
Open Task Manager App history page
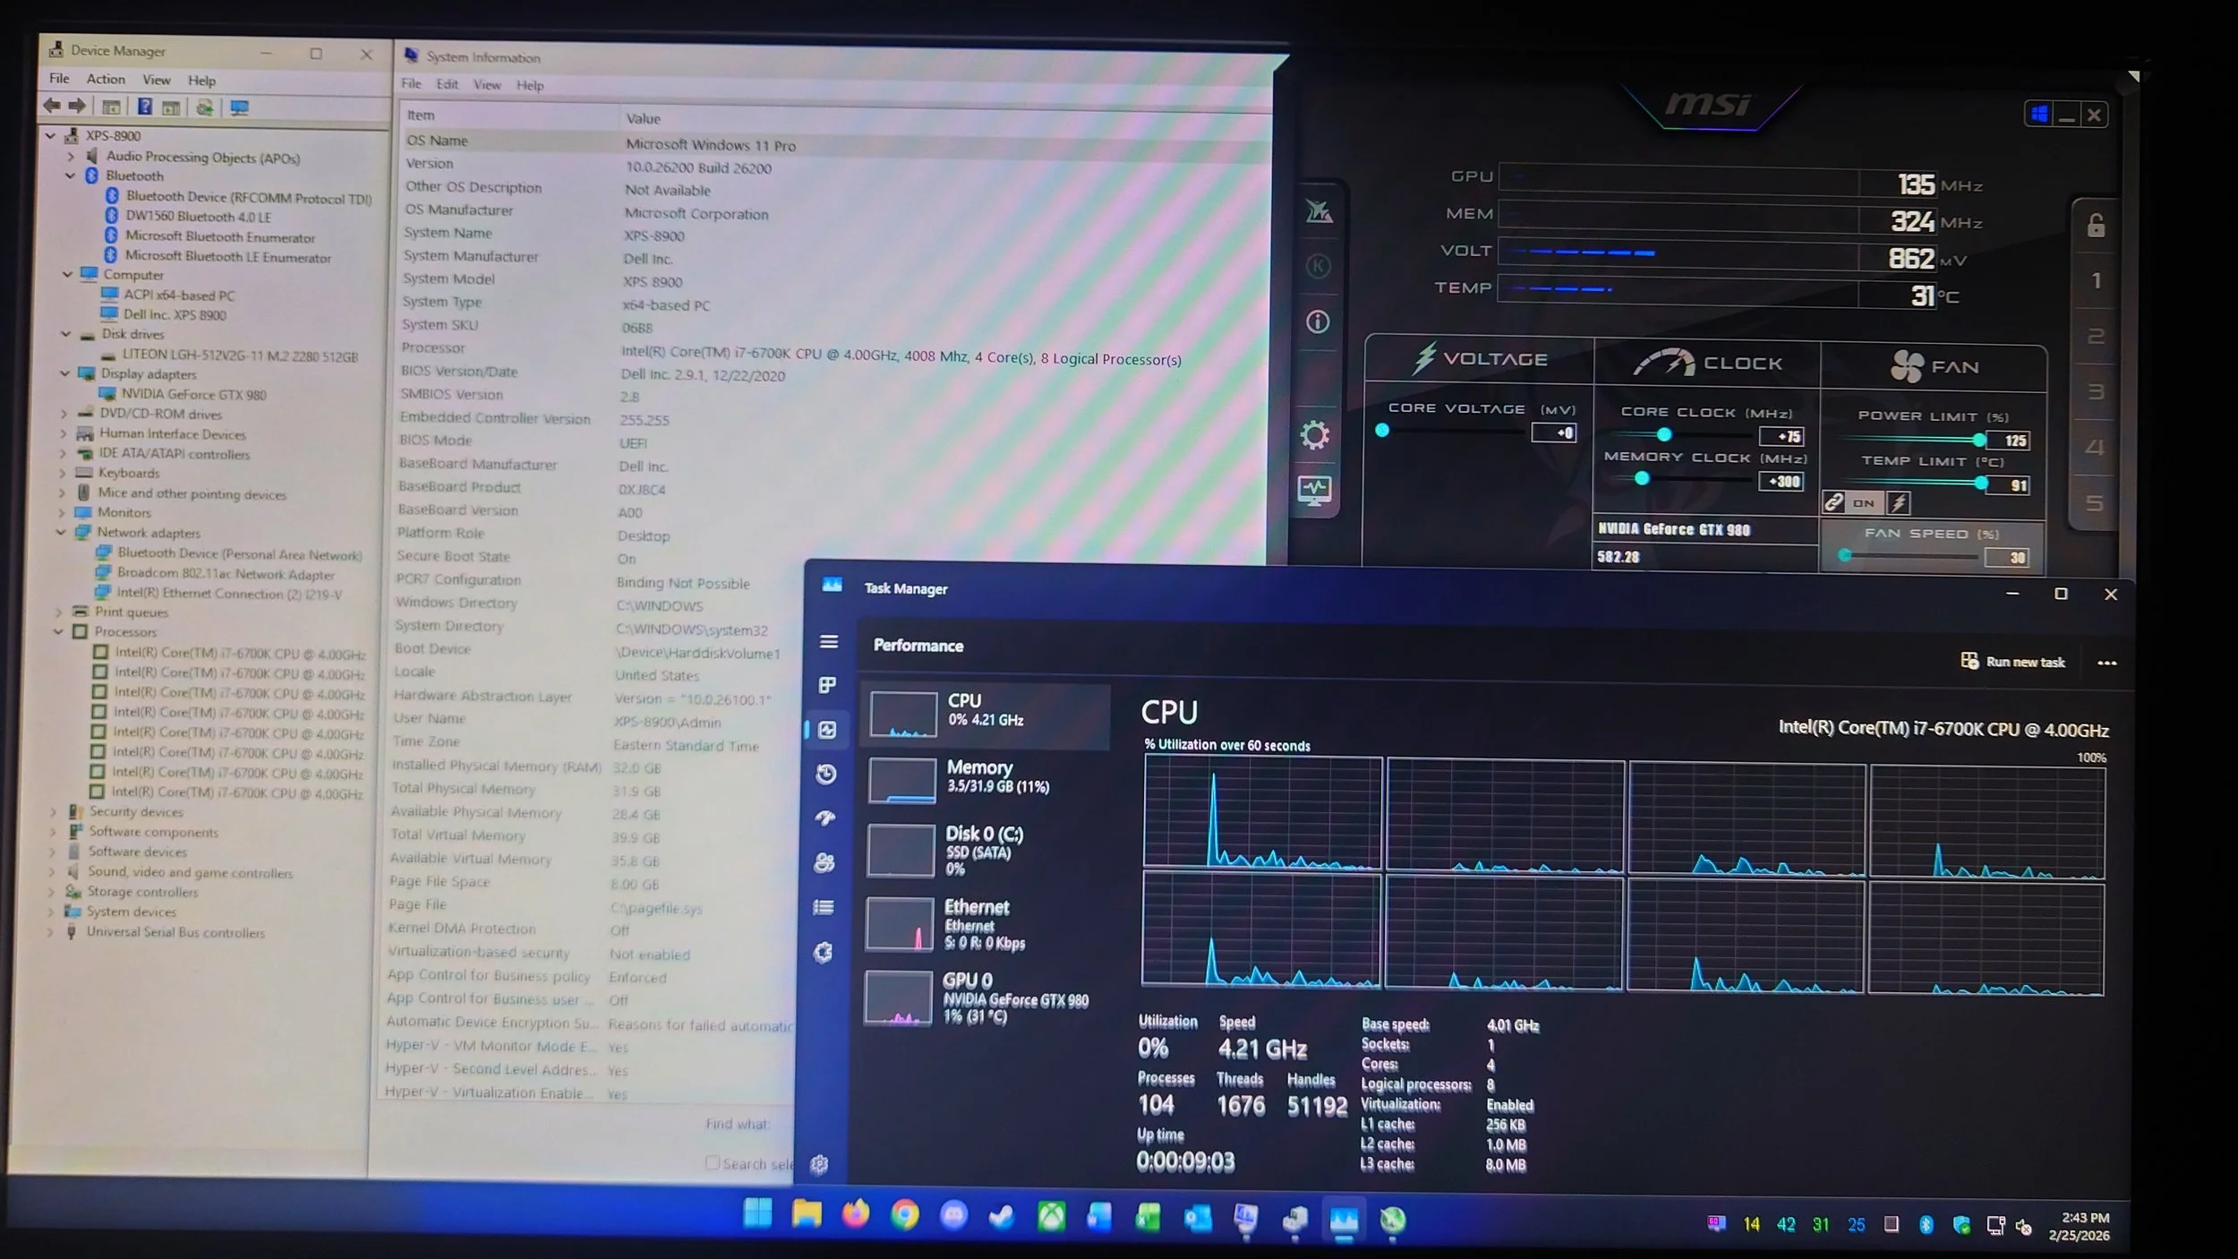825,774
